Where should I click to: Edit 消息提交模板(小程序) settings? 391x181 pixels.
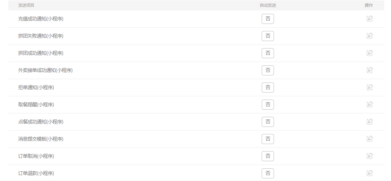(x=369, y=139)
